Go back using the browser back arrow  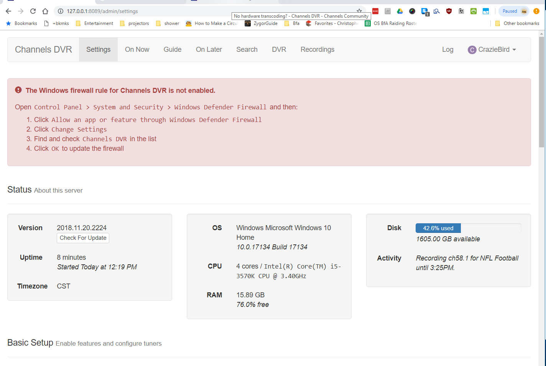(x=8, y=11)
